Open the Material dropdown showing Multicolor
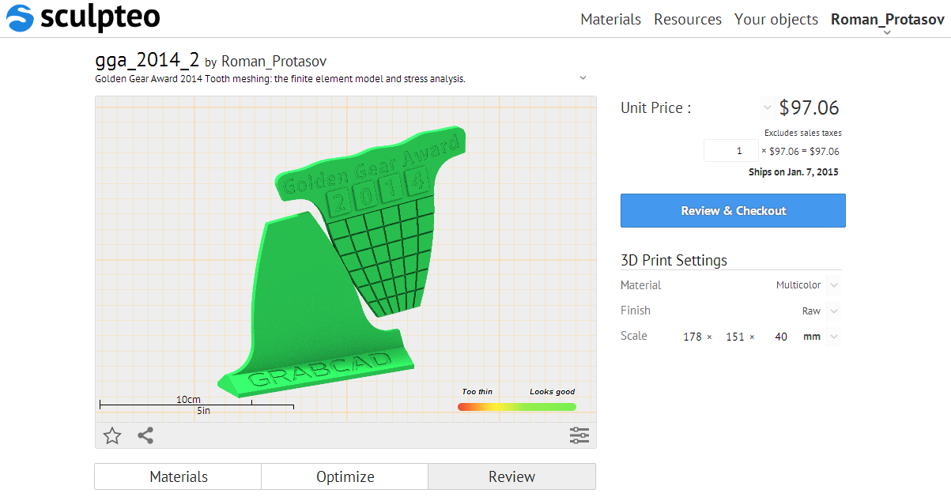The width and height of the screenshot is (951, 497). (834, 285)
